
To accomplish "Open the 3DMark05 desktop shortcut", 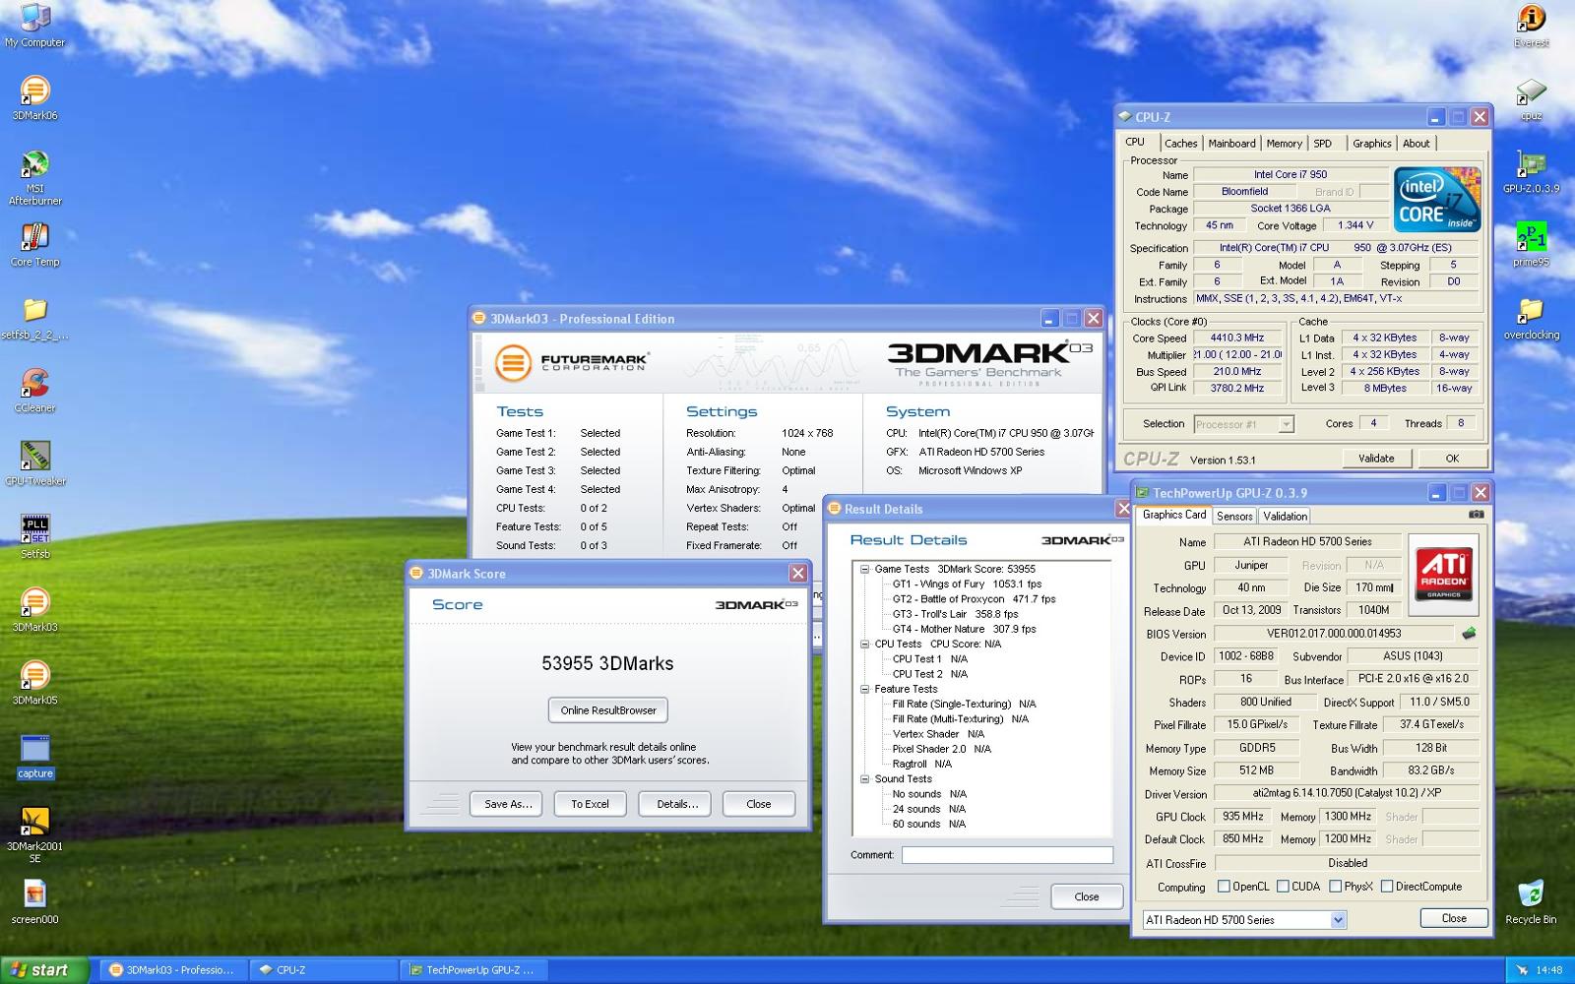I will (34, 681).
